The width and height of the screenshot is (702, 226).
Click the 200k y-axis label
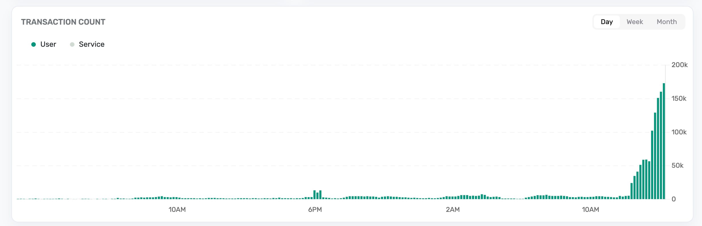tap(679, 65)
